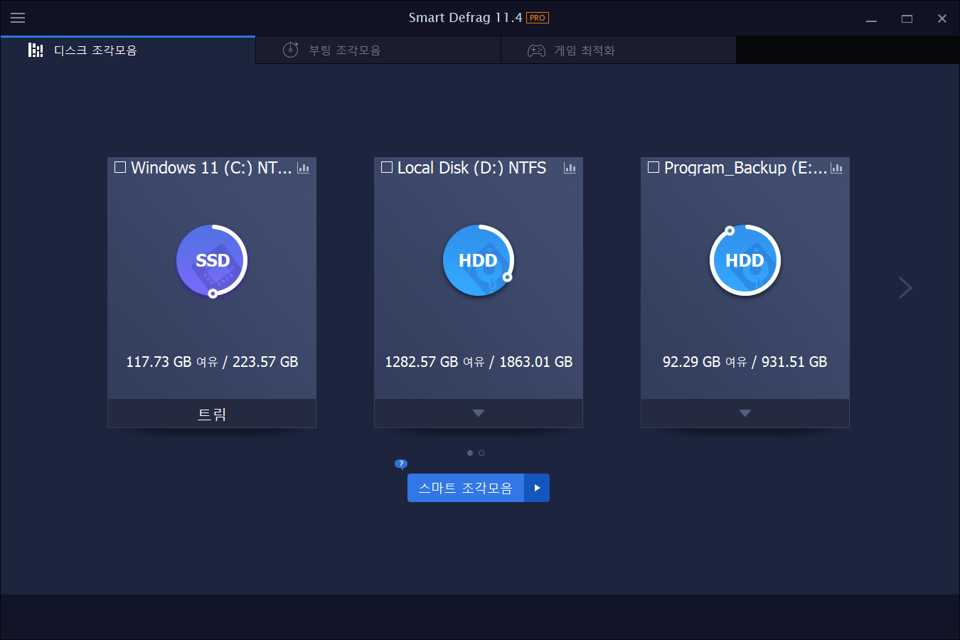
Task: Click the 트림 button under C: drive
Action: tap(212, 413)
